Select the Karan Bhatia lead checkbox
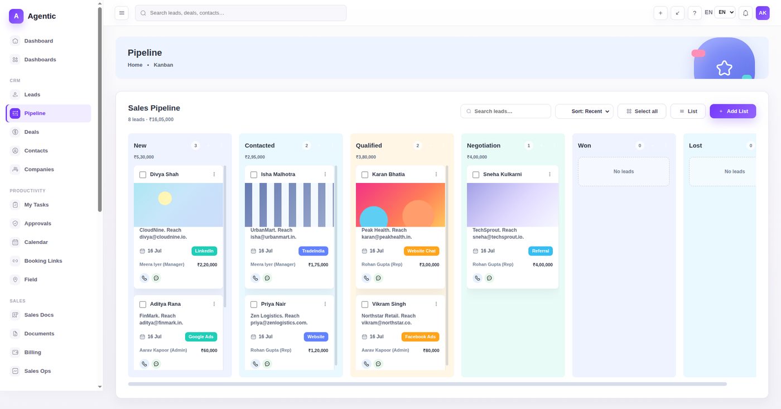 (x=365, y=175)
